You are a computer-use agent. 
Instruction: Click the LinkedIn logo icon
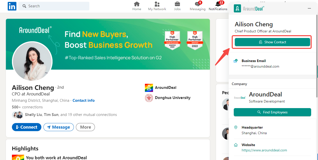(12, 6)
